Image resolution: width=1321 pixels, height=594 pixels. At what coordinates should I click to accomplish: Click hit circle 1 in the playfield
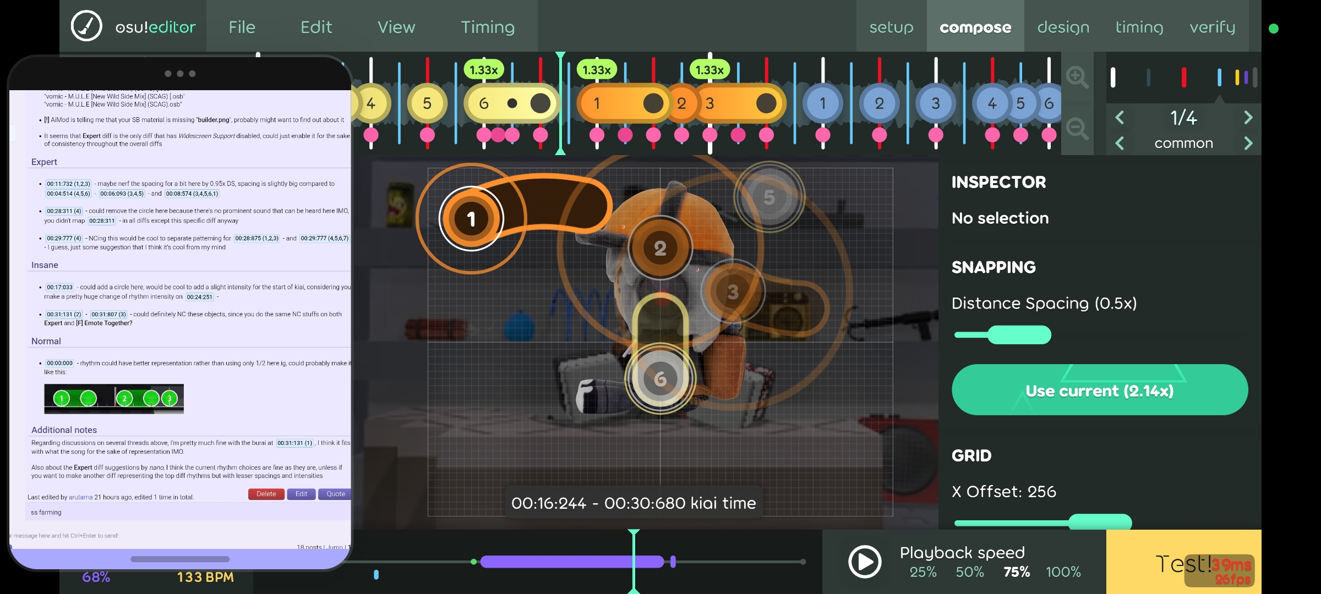[471, 219]
